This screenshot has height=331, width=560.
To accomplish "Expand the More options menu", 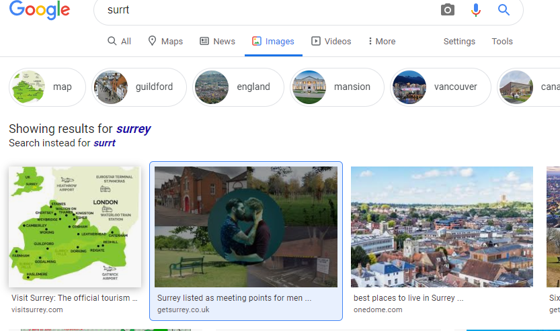I will point(381,42).
